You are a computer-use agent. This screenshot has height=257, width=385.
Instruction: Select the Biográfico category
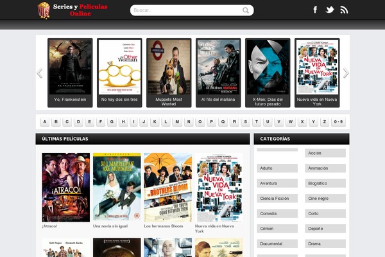pyautogui.click(x=325, y=183)
